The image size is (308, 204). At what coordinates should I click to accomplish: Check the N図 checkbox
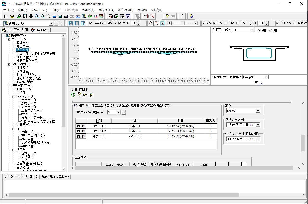(226, 23)
